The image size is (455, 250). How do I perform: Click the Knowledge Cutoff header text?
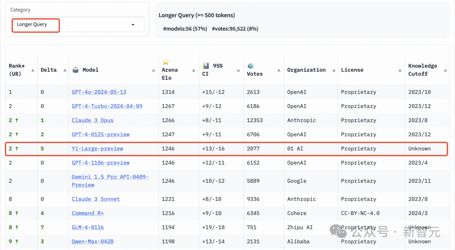point(423,70)
